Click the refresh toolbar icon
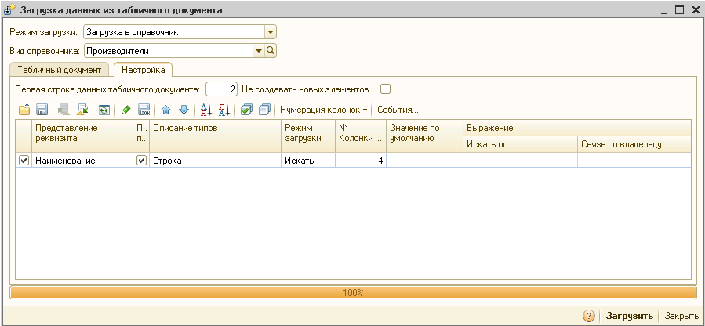 104,110
